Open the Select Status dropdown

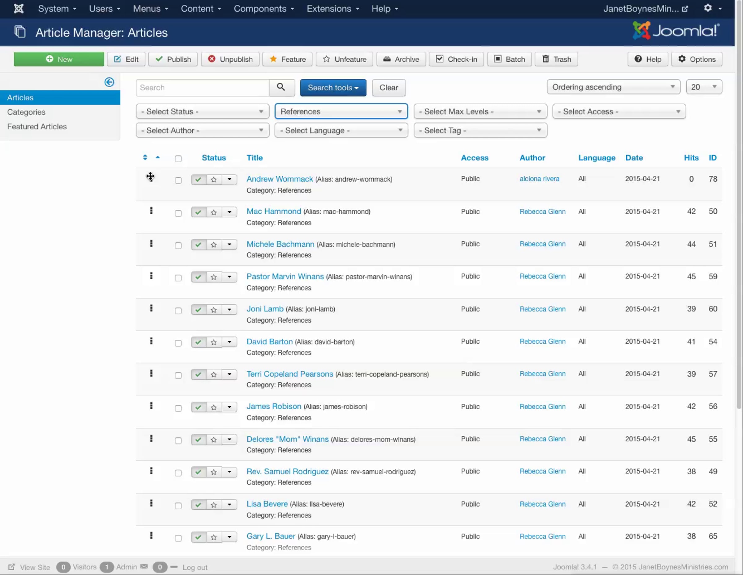[x=202, y=111]
